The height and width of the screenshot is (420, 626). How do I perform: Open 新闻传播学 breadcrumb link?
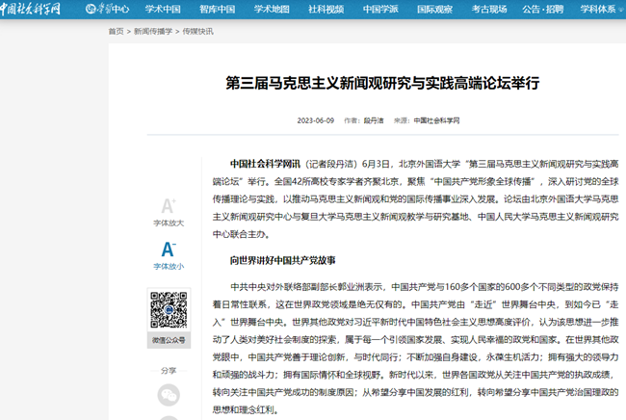(x=153, y=31)
